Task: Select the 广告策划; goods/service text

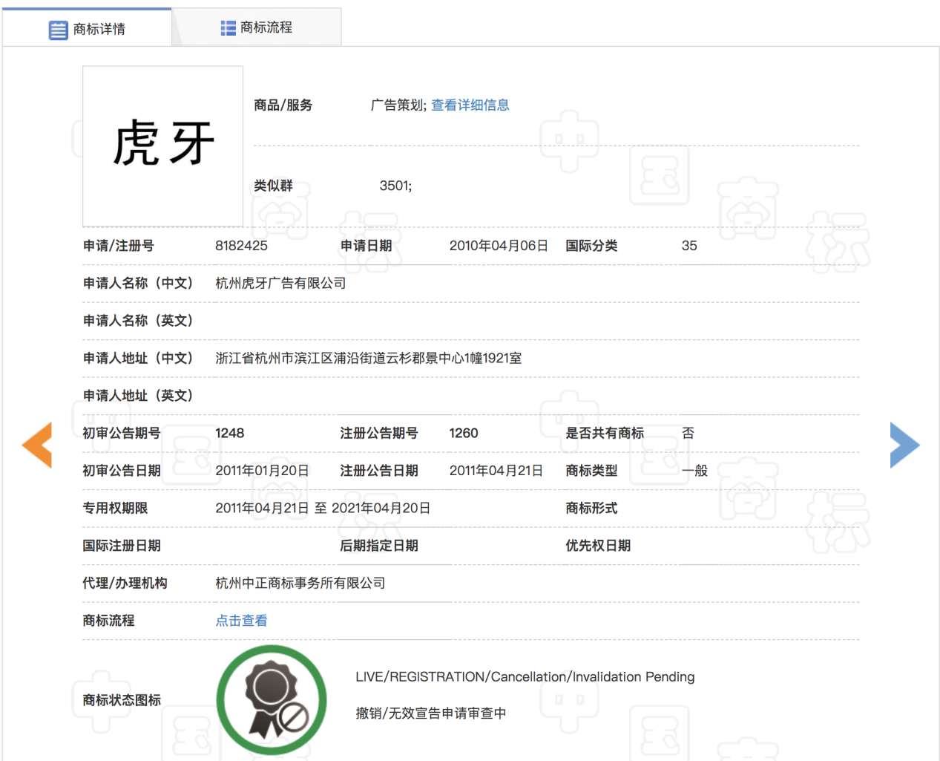Action: (398, 105)
